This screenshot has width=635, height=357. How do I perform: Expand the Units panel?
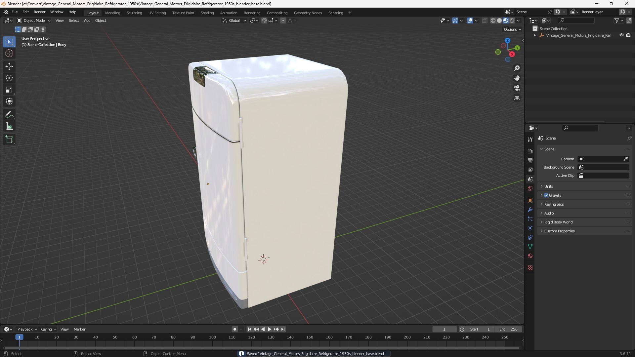coord(585,186)
